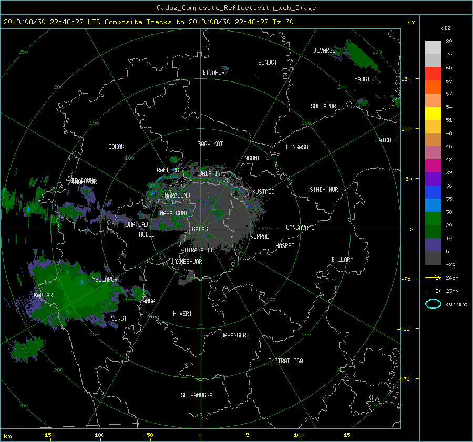This screenshot has height=442, width=473.
Task: Click the HOSPET city label
Action: pyautogui.click(x=285, y=246)
